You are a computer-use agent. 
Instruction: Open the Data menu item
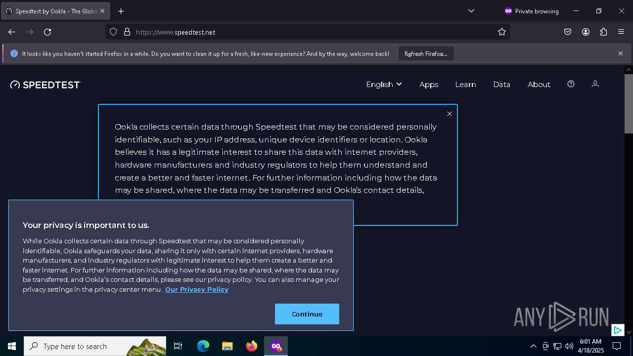pos(501,85)
